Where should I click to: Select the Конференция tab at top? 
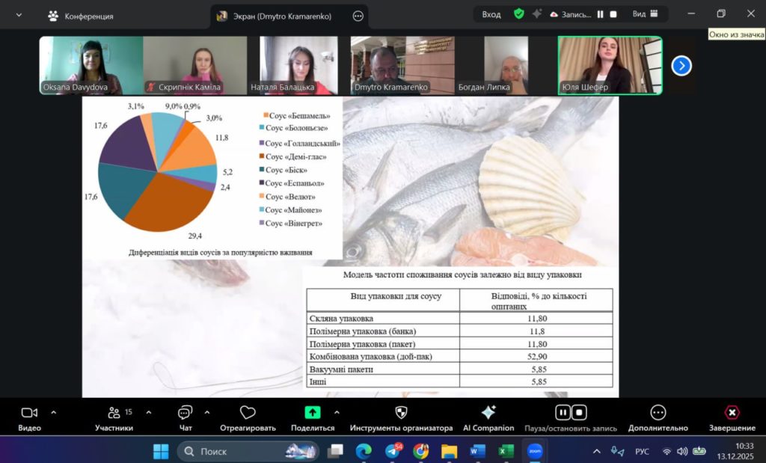pyautogui.click(x=81, y=16)
